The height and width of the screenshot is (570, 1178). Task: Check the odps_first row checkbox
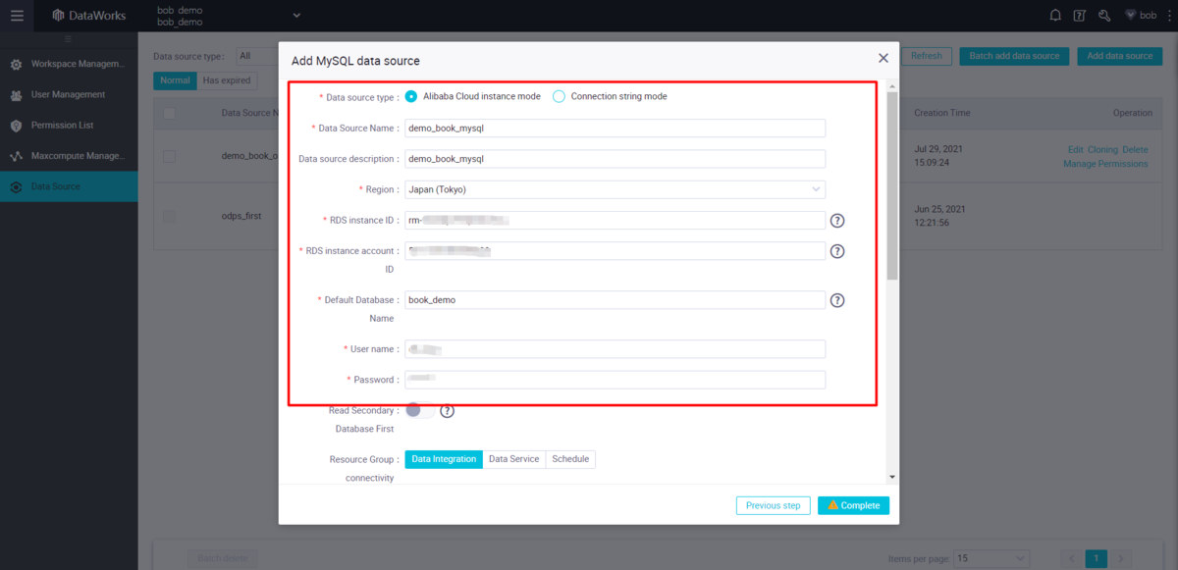tap(170, 216)
